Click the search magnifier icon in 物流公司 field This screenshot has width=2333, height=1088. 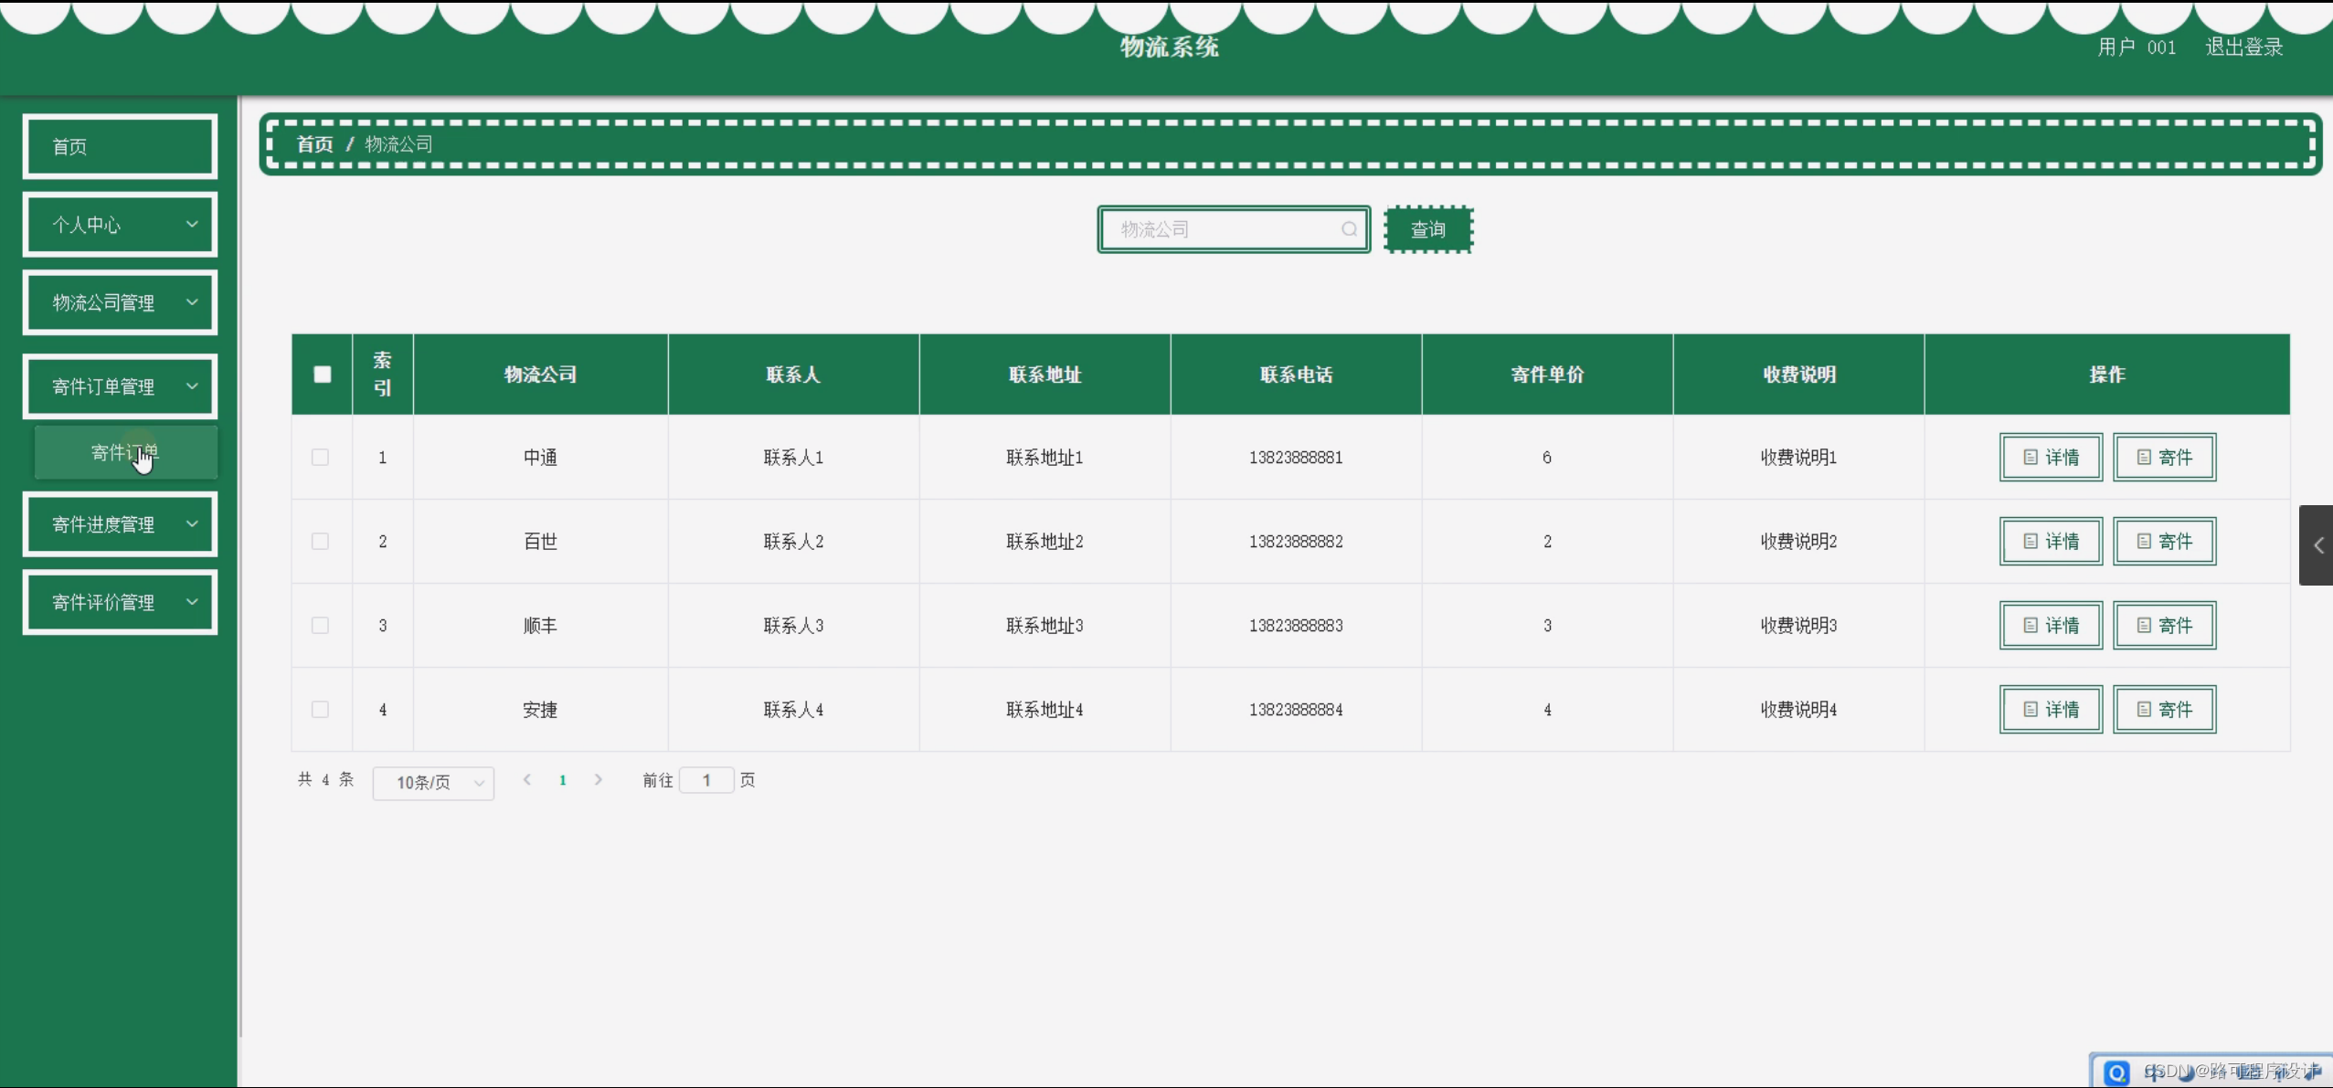(1349, 229)
